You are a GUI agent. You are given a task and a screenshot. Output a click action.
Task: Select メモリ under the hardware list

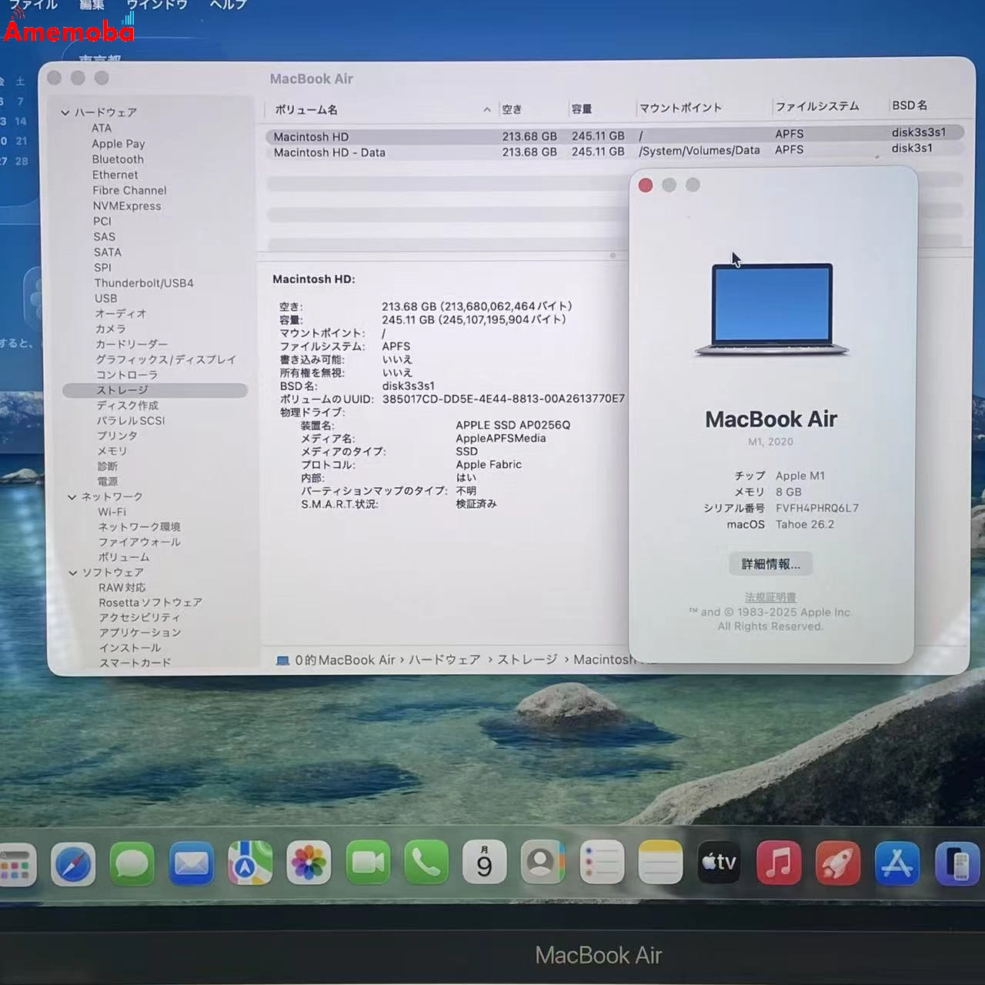point(113,451)
